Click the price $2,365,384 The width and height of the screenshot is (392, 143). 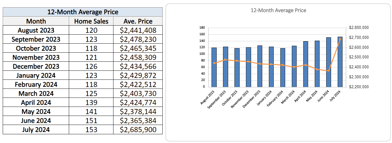tap(138, 120)
